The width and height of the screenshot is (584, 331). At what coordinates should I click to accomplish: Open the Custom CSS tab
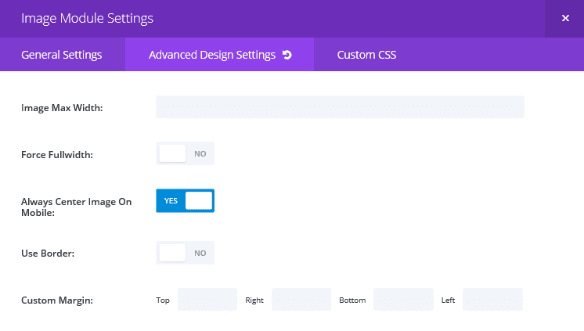pos(366,55)
